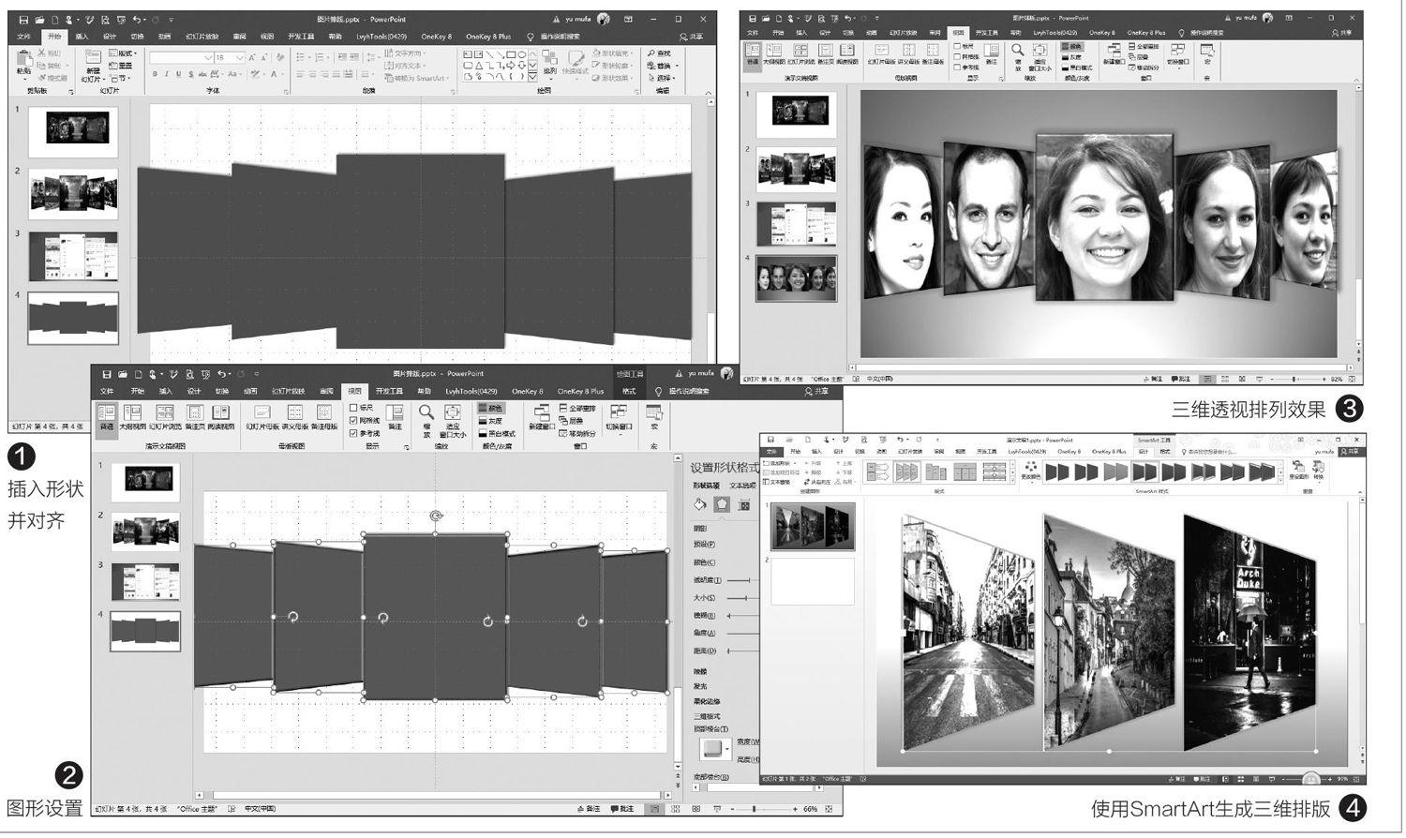Select Fill & Line bucket icon in Format Shape pane
Image resolution: width=1406 pixels, height=838 pixels.
pyautogui.click(x=700, y=504)
